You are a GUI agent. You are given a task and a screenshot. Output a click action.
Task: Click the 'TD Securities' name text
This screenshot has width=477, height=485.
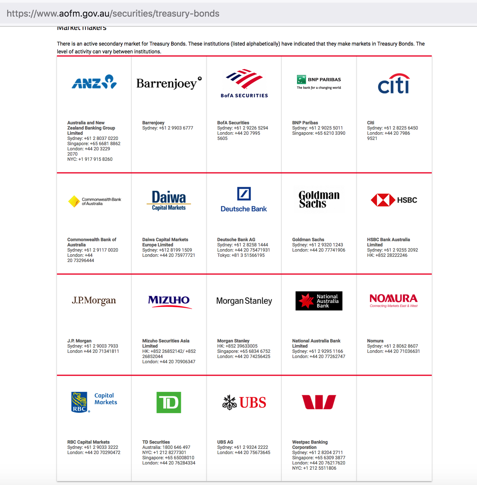coord(156,442)
